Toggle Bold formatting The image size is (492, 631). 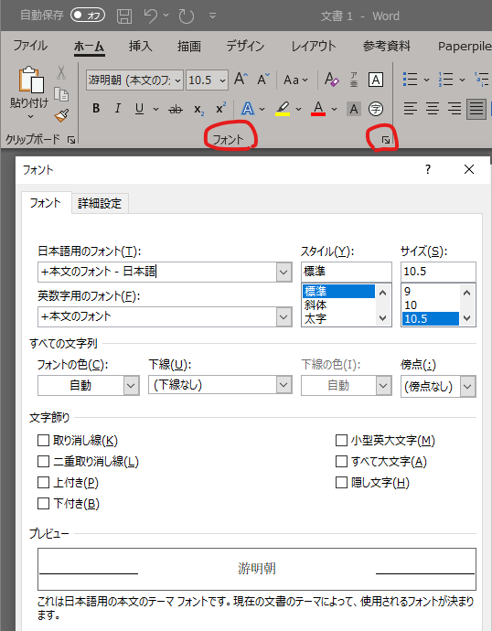[96, 109]
